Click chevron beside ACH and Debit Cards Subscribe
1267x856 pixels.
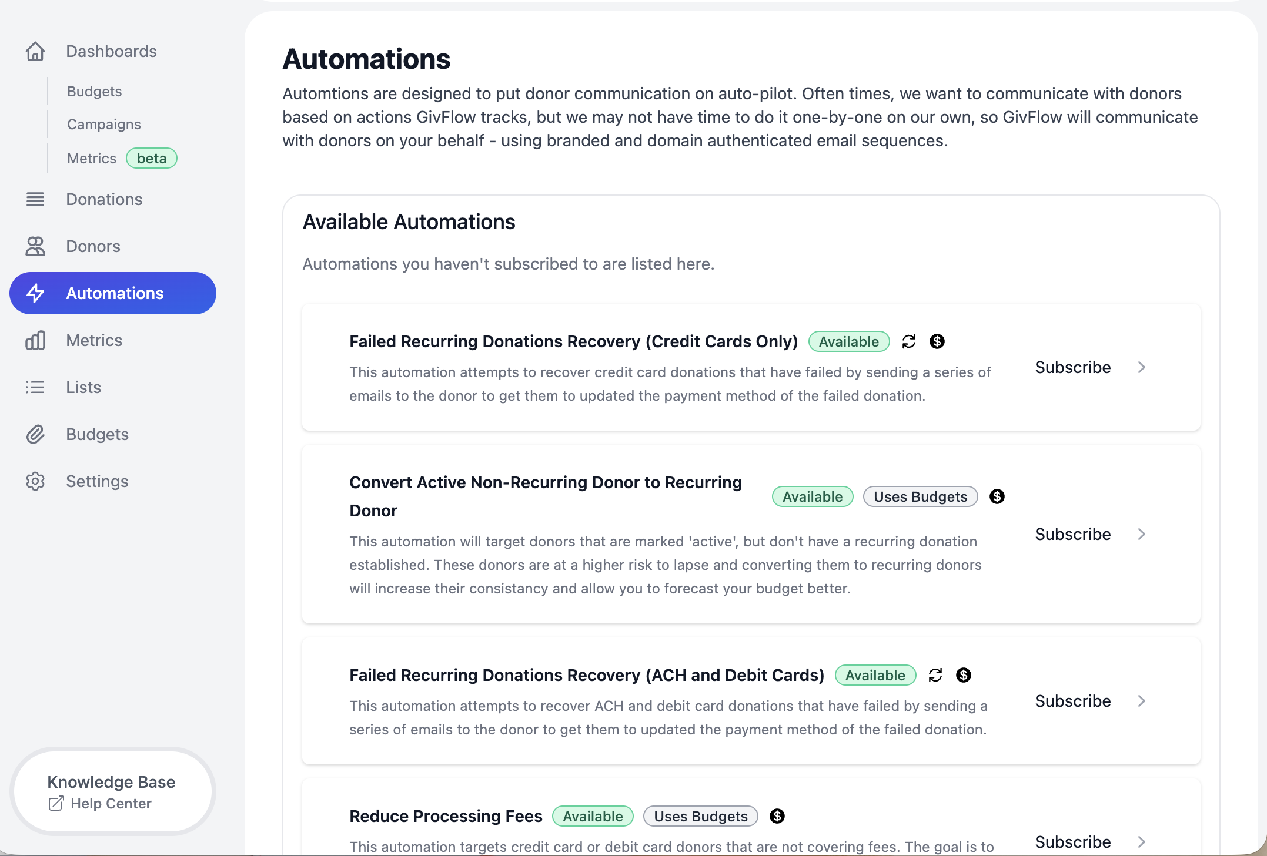[x=1141, y=701]
